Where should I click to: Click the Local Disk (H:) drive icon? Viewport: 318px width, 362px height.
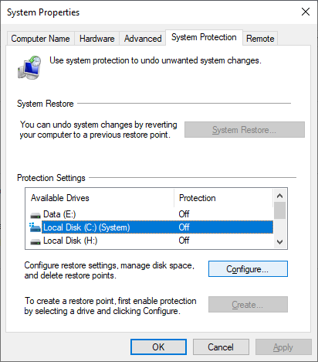point(36,241)
